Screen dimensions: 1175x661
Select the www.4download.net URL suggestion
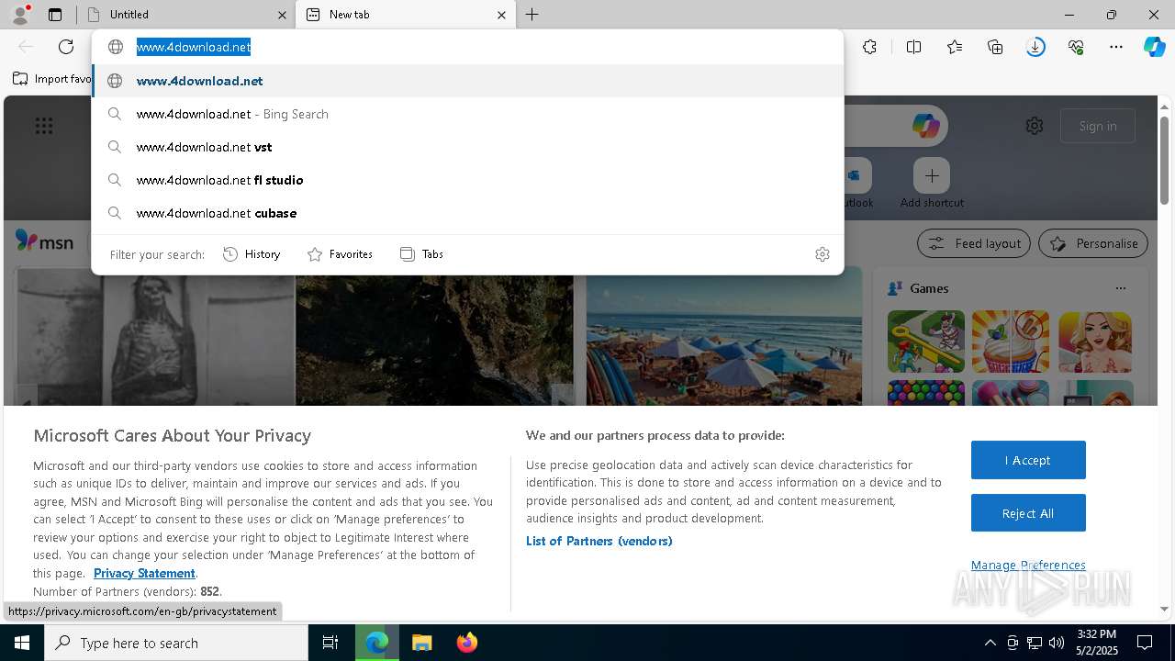(x=467, y=81)
